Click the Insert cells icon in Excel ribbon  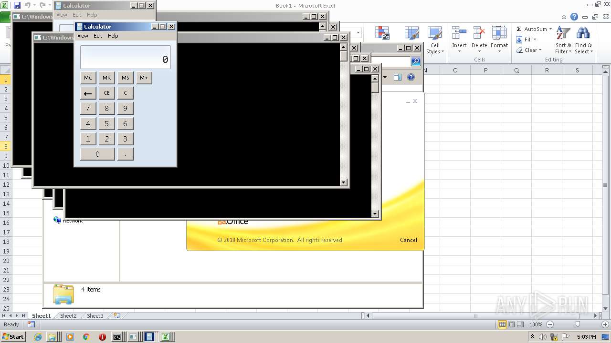tap(459, 33)
